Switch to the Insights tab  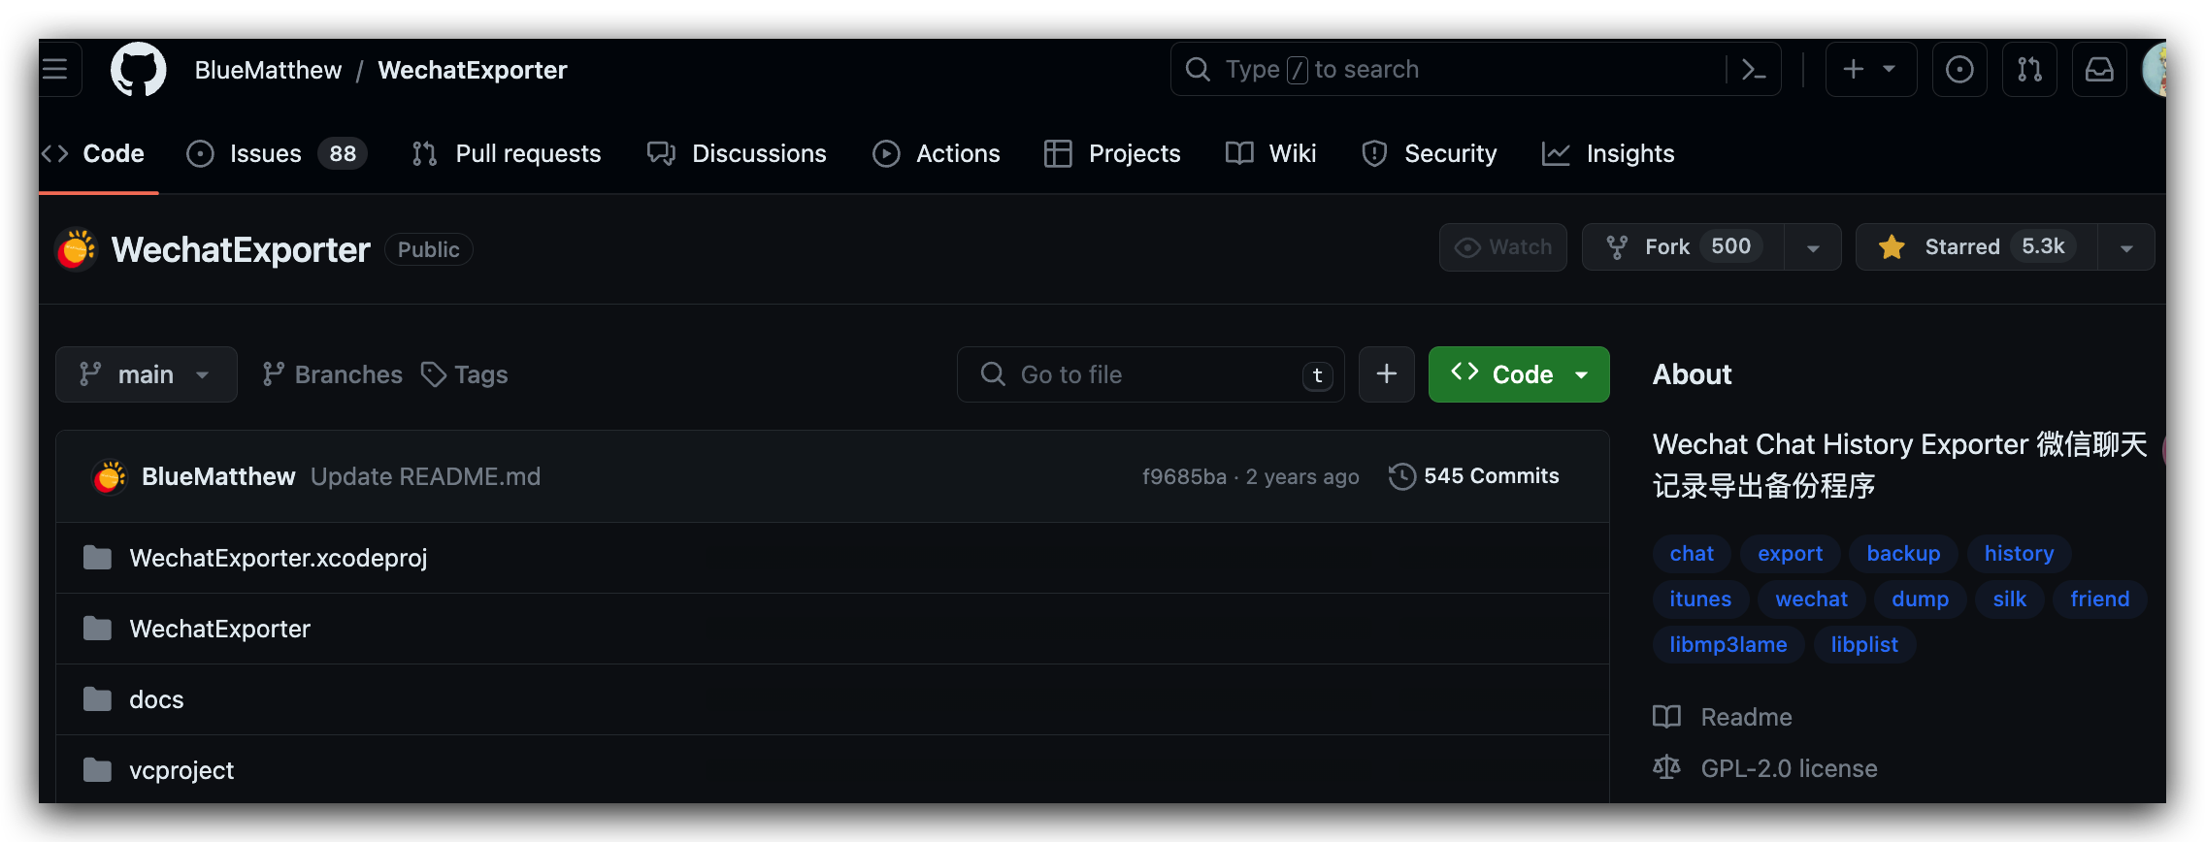tap(1608, 153)
